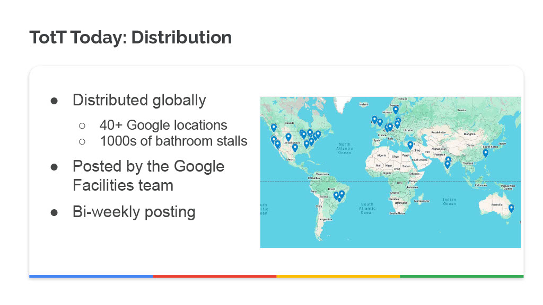Screen dimensions: 543x305
Task: Select the 'Posted by the Google Facilities team' bullet
Action: (148, 176)
